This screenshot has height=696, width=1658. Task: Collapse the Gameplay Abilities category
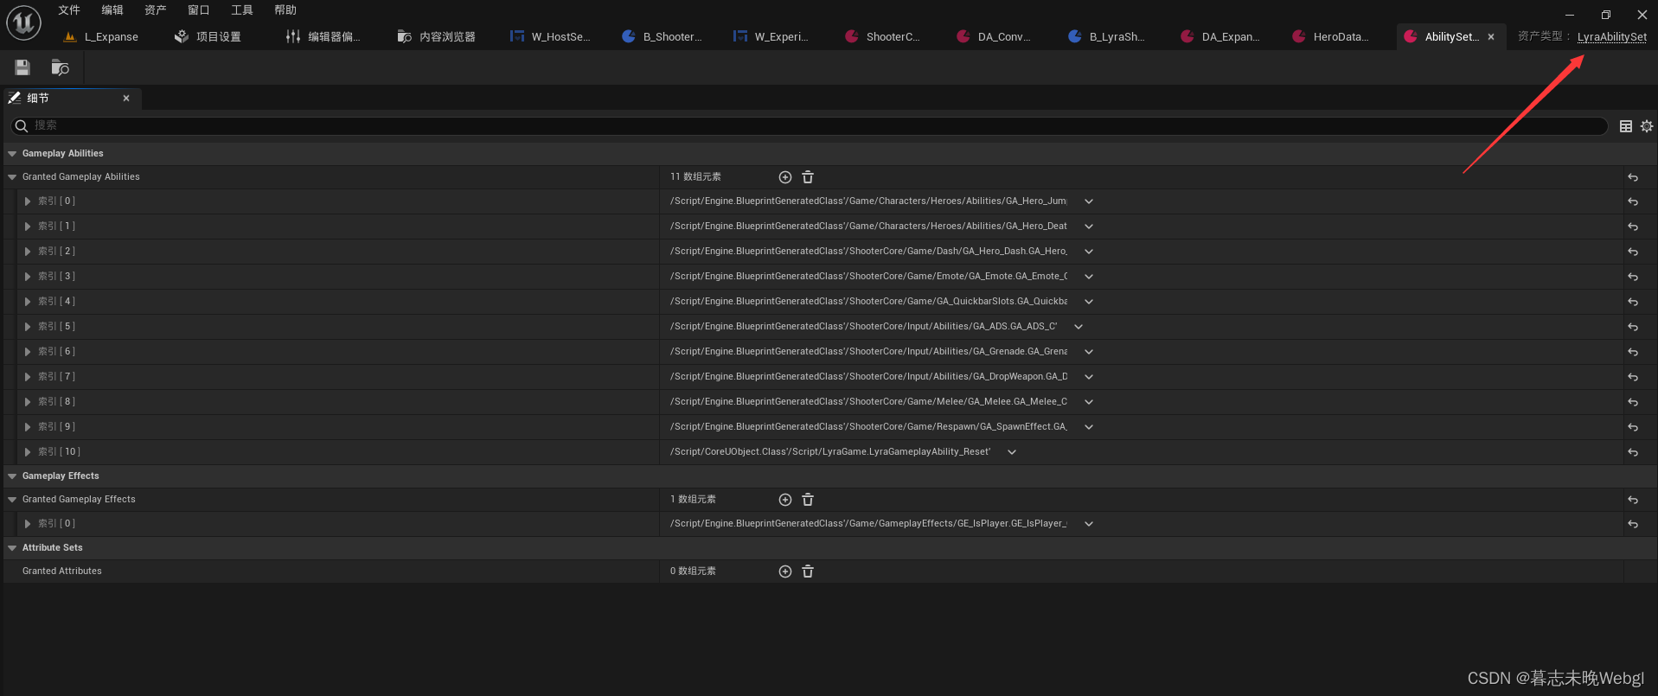pyautogui.click(x=12, y=154)
